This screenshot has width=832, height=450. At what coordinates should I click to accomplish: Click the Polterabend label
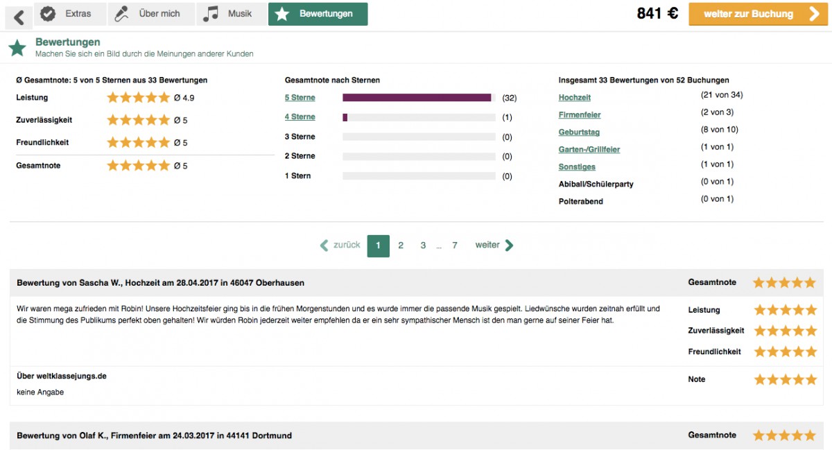[581, 202]
